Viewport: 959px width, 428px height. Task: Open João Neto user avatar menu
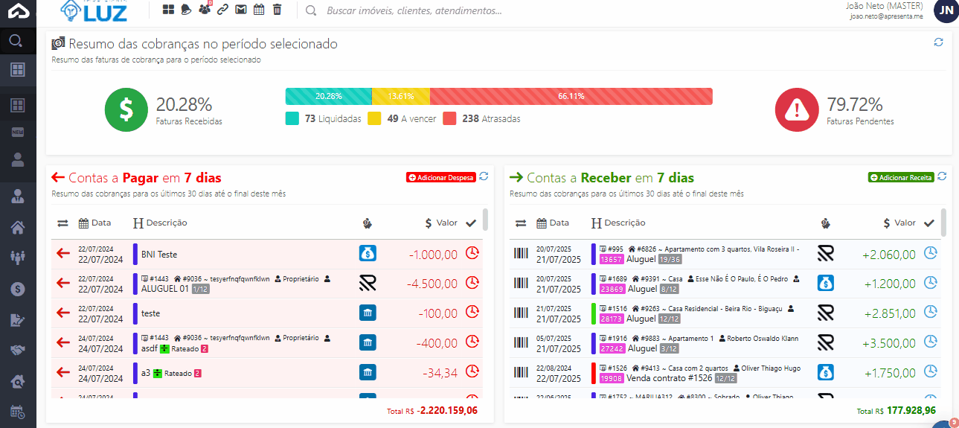click(x=945, y=10)
